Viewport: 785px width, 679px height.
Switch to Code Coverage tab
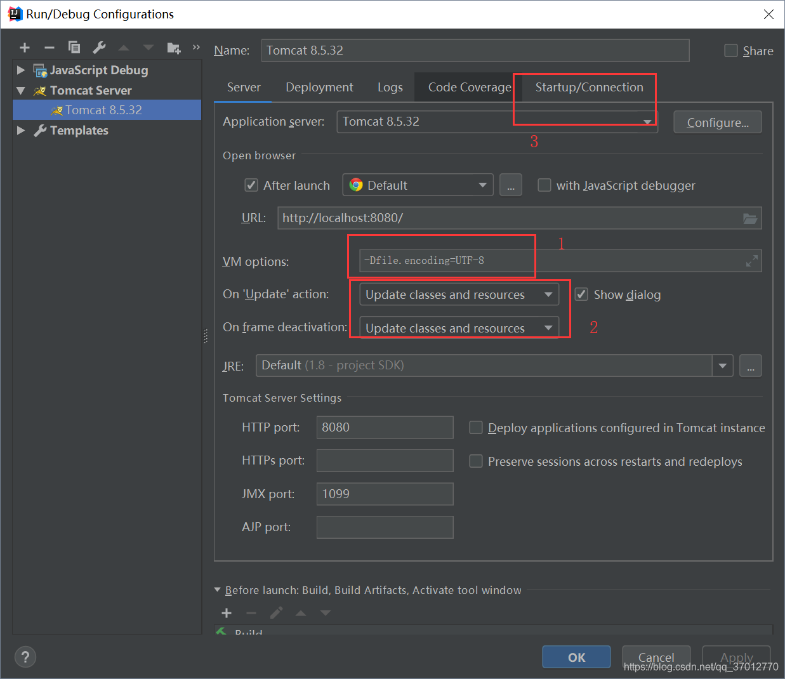point(470,88)
